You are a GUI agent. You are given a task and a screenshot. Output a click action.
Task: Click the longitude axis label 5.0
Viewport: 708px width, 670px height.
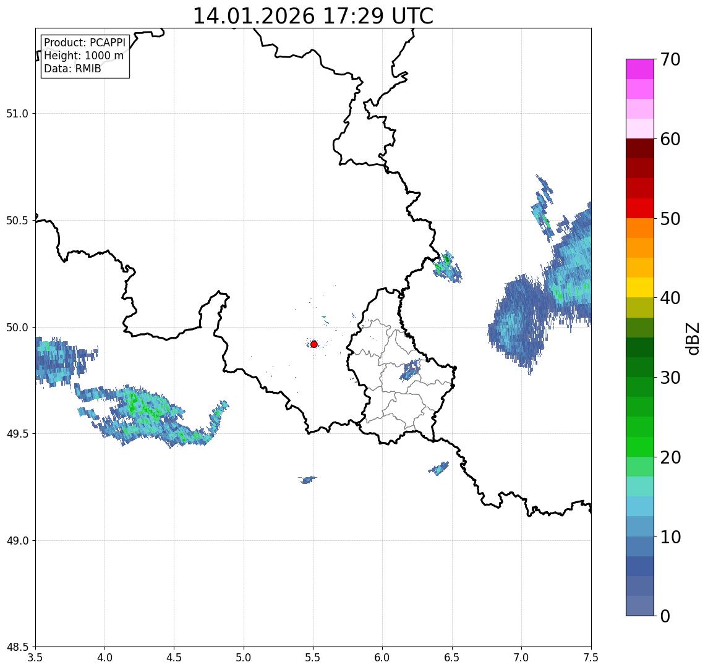pos(244,658)
